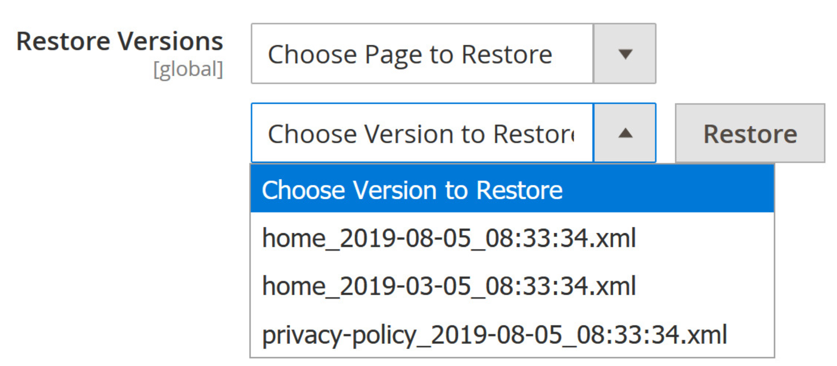
Task: Hit Restore next to the version dropdown
Action: tap(749, 133)
